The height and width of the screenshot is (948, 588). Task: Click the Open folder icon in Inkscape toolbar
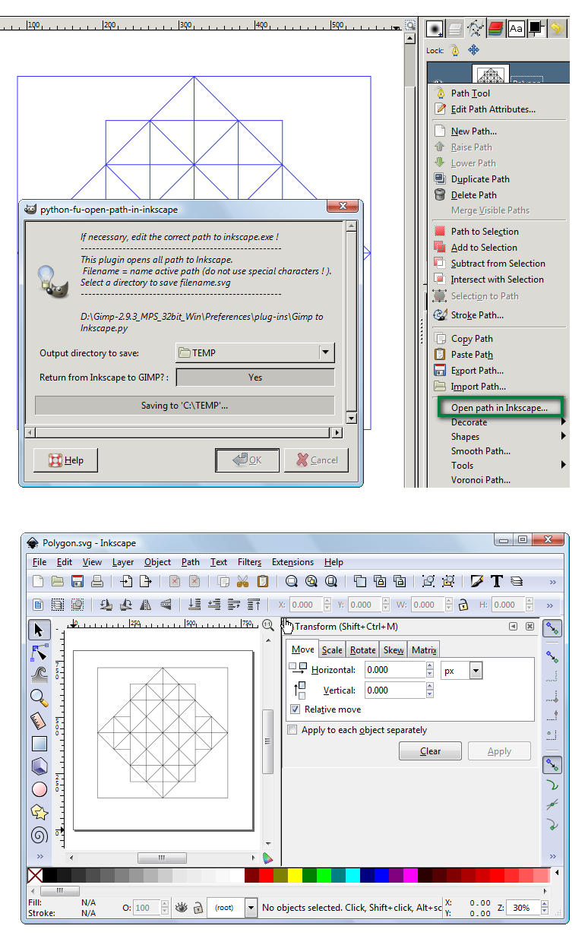(x=58, y=582)
